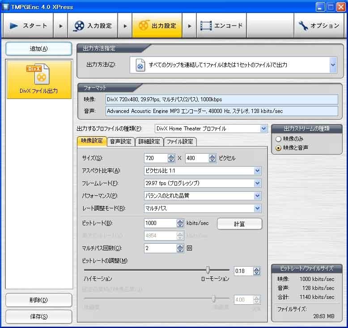Click the TMPGEnc title bar app icon

click(x=5, y=7)
